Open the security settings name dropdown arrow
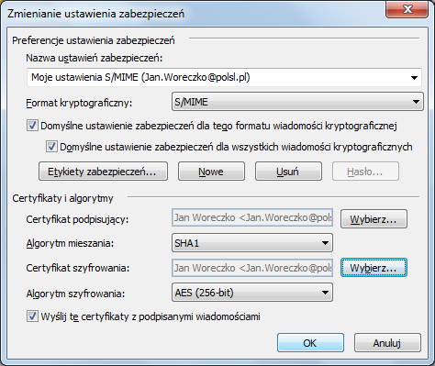 [414, 78]
